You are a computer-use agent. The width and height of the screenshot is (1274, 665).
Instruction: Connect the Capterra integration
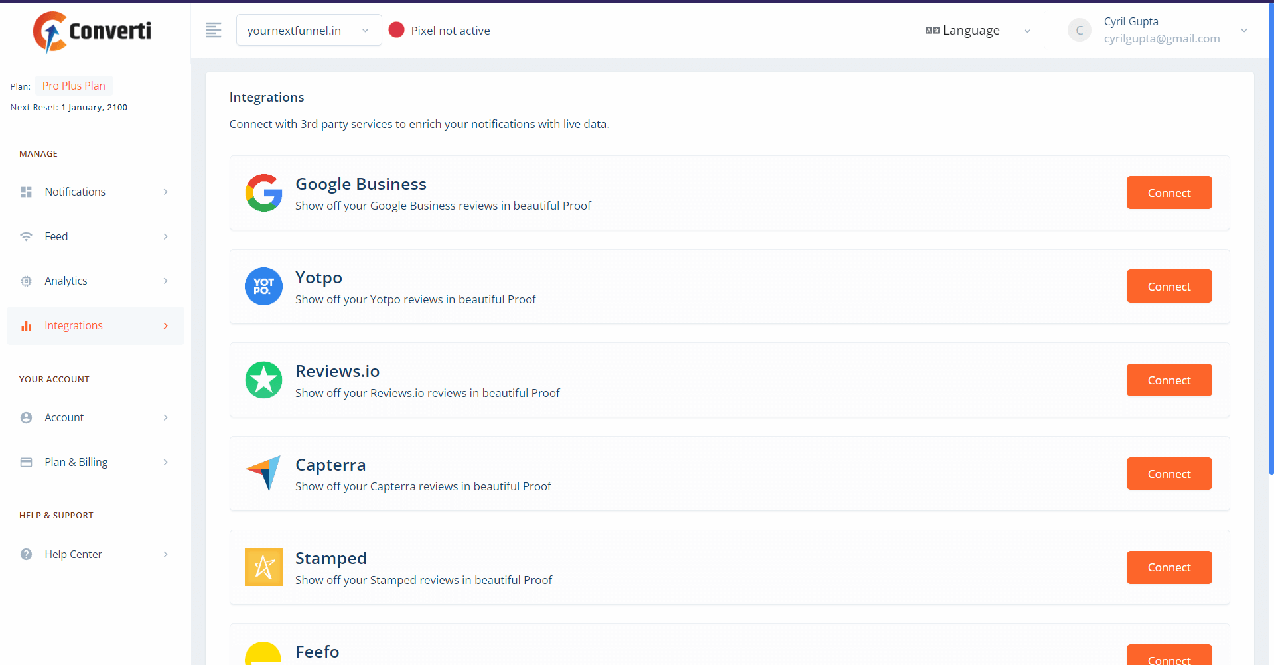point(1168,474)
